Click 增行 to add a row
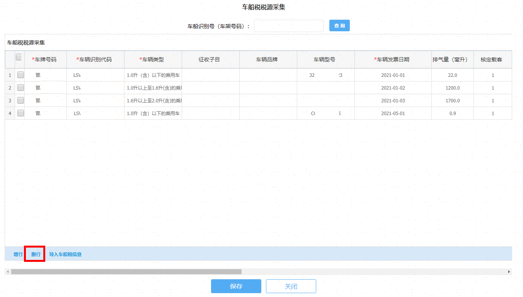Screen dimensions: 523x297 [x=18, y=254]
